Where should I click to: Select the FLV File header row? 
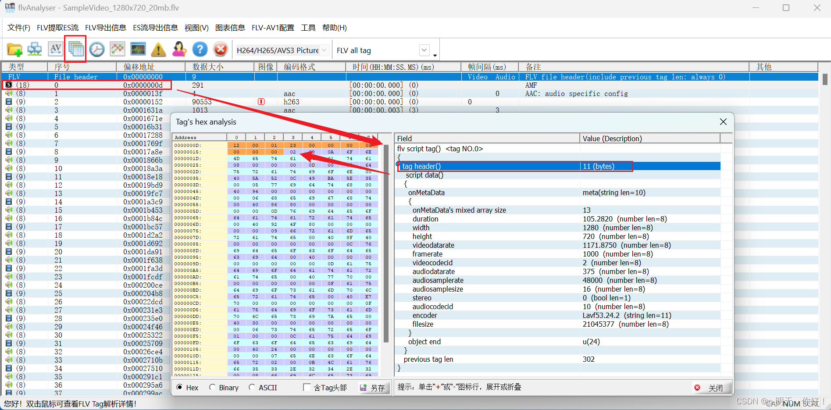[x=410, y=77]
